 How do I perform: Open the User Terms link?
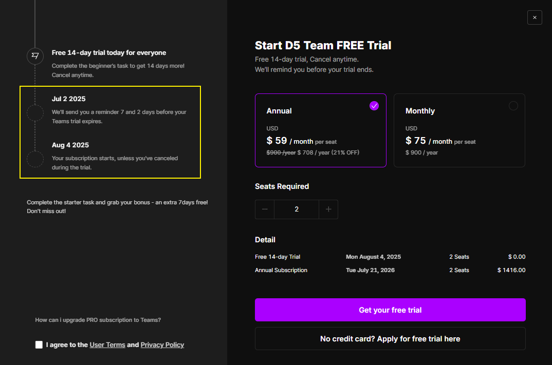(107, 344)
